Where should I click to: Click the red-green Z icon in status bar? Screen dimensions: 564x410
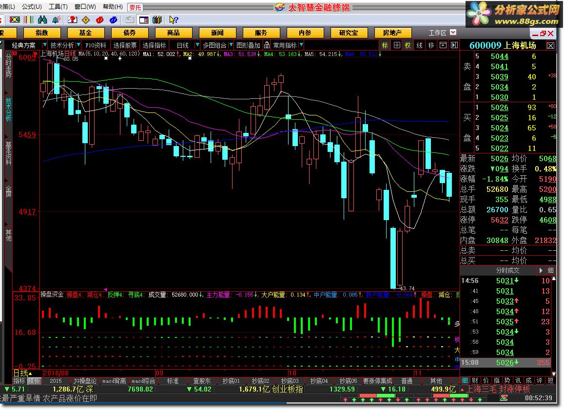(504, 398)
